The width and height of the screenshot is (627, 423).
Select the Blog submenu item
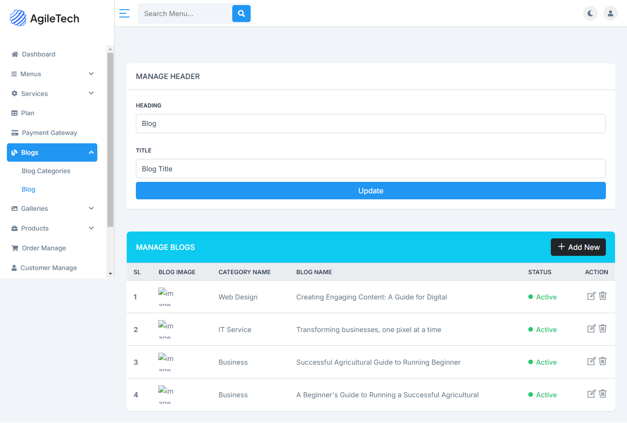click(28, 189)
